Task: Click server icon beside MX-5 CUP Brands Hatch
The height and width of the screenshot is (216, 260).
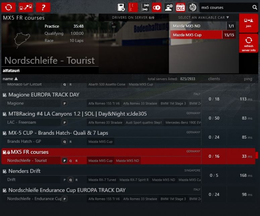Action: click(5, 133)
